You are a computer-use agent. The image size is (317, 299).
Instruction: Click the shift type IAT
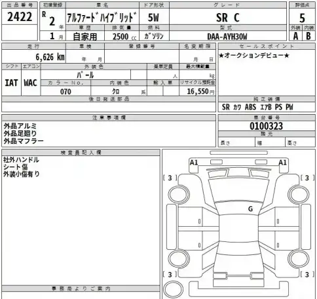(11, 83)
